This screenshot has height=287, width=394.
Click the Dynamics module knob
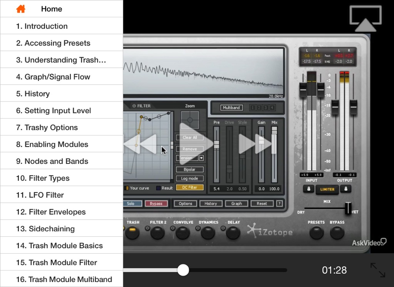(208, 233)
